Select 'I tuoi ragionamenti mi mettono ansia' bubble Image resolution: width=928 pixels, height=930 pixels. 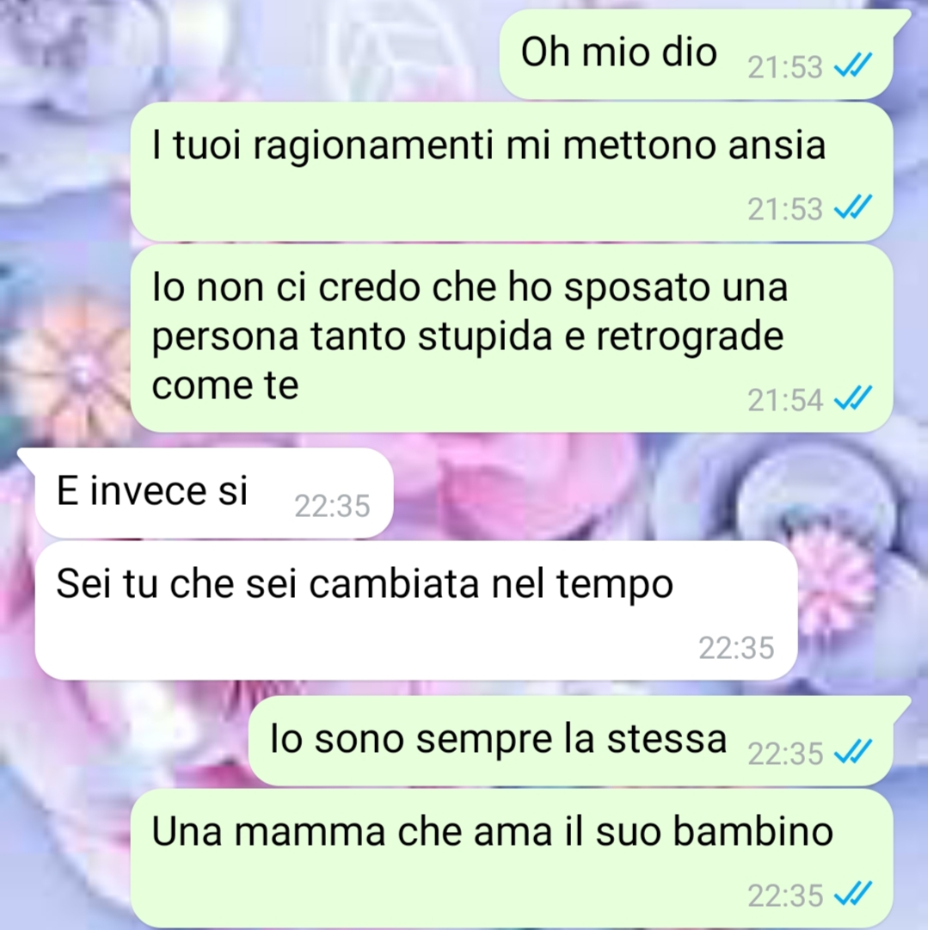point(512,171)
